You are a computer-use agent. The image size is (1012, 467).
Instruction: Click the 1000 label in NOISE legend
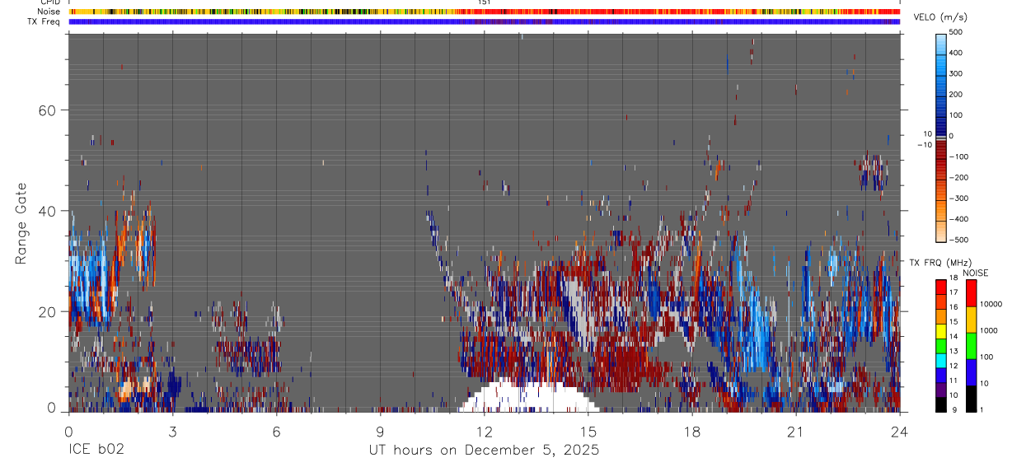click(988, 330)
